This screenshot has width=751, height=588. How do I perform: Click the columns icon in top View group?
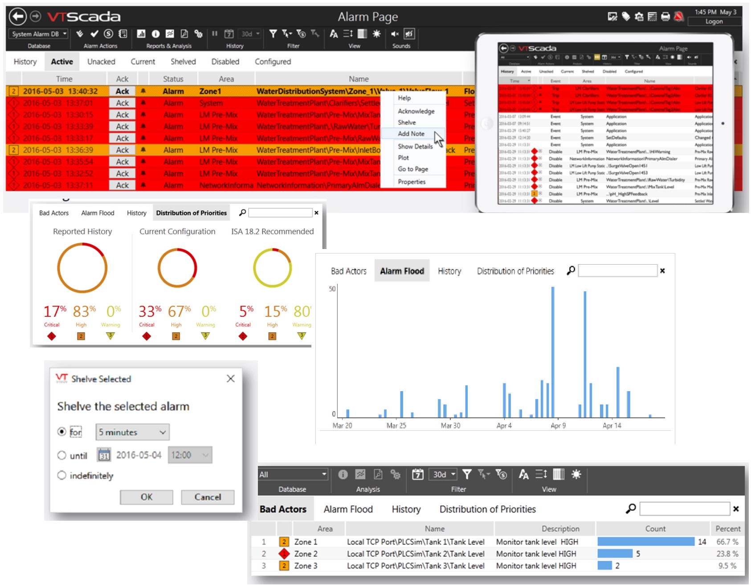(362, 34)
